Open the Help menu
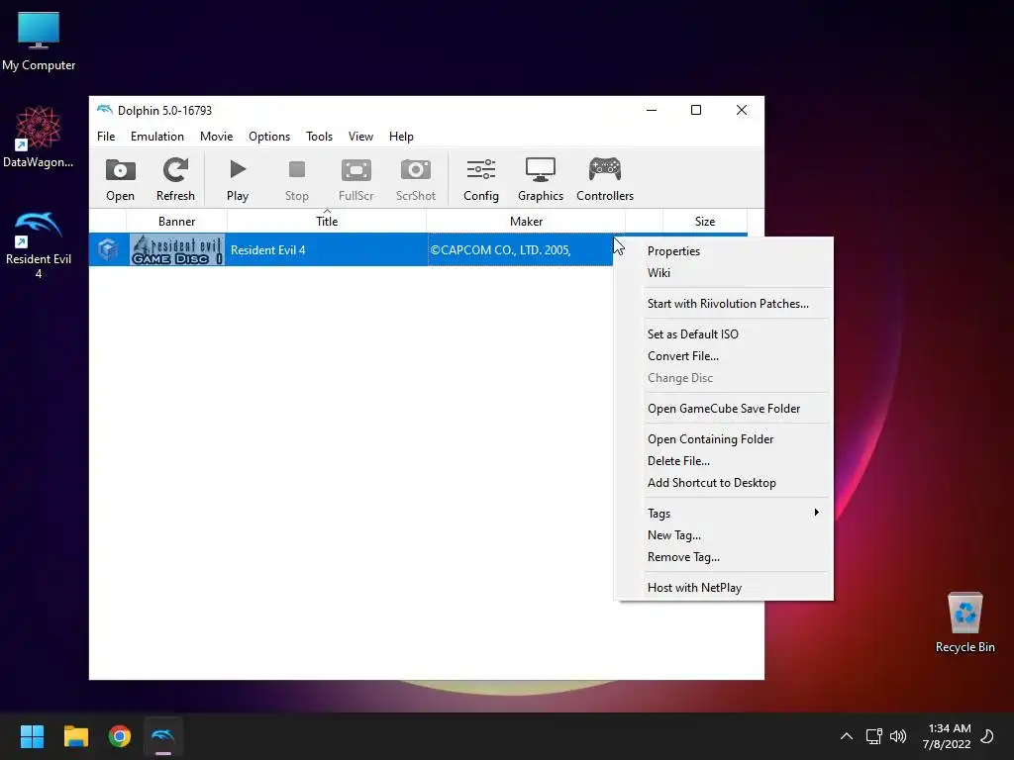The height and width of the screenshot is (760, 1014). [401, 137]
